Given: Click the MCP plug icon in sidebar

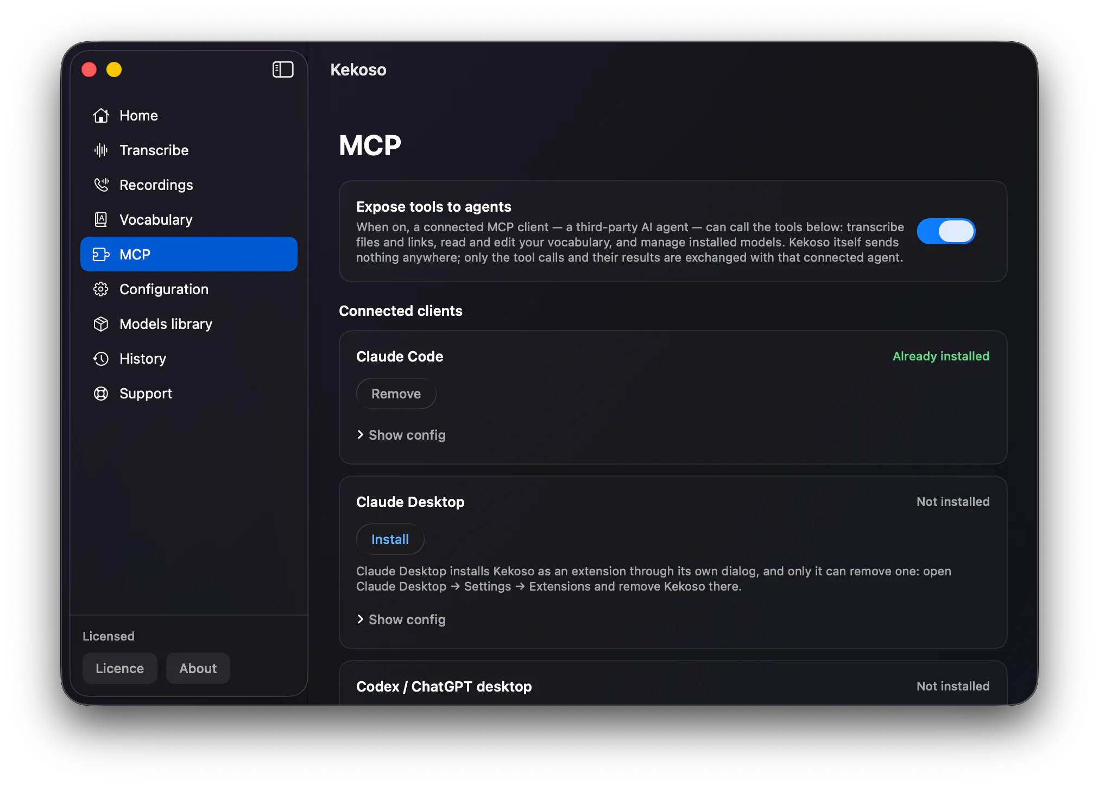Looking at the screenshot, I should coord(101,255).
